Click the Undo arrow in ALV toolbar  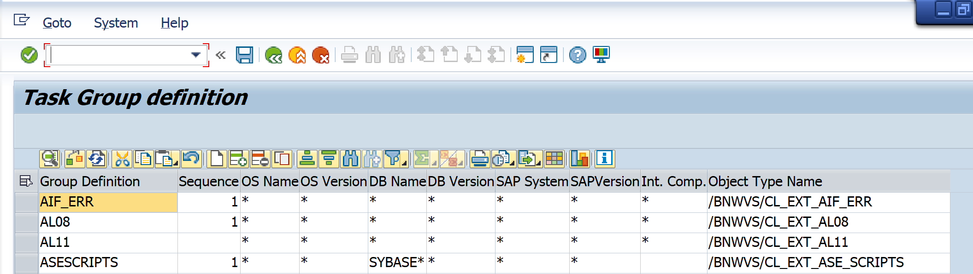[x=191, y=159]
